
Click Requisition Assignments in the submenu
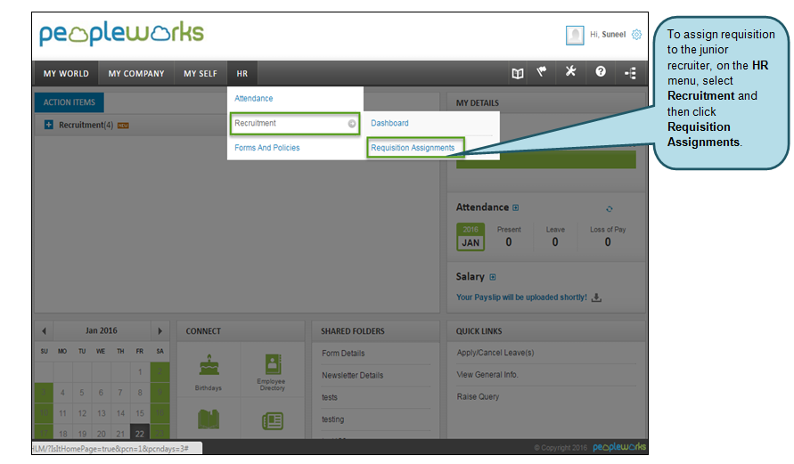pyautogui.click(x=413, y=148)
